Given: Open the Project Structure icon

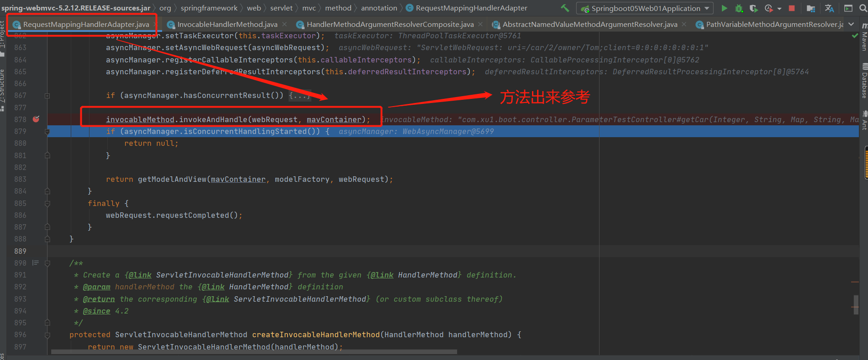Looking at the screenshot, I should tap(811, 8).
